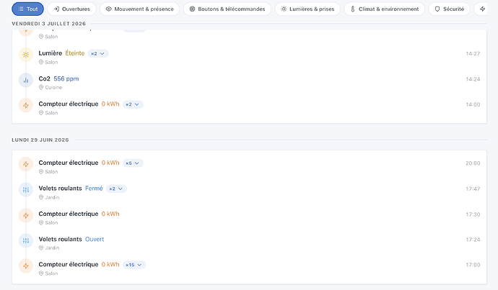Screen dimensions: 498x290
Task: Click the Lundi 29 Juin 2026 date header
Action: tap(40, 140)
